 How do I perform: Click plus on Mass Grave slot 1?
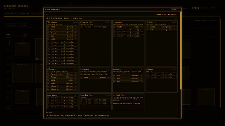point(76,98)
